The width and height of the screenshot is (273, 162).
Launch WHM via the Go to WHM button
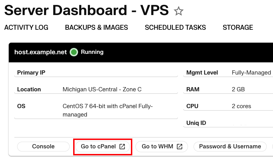[x=157, y=147]
